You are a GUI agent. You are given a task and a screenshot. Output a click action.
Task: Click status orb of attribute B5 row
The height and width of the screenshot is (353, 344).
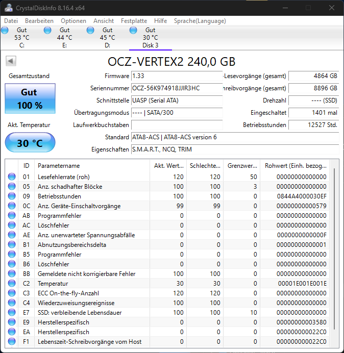pos(12,254)
